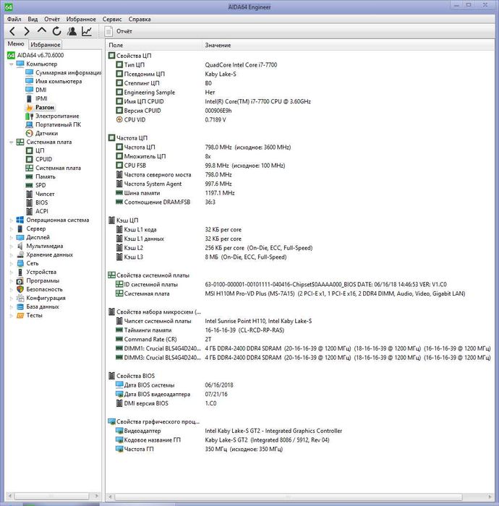The height and width of the screenshot is (506, 499).
Task: Click the Программы icon in tree
Action: 20,280
